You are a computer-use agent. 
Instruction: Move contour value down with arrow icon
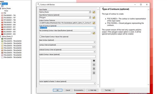(x=94, y=73)
